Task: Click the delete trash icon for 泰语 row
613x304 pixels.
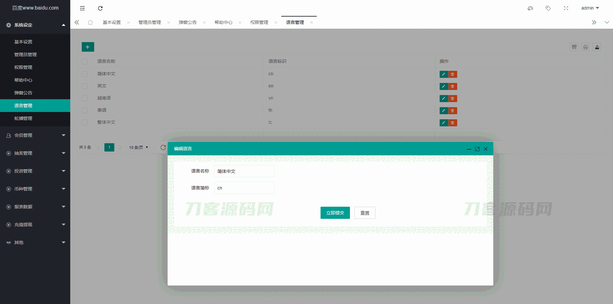Action: tap(452, 111)
